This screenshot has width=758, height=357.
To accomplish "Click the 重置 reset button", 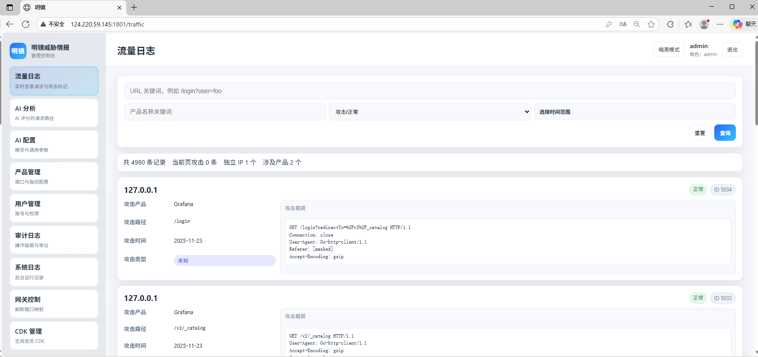I will (x=700, y=133).
